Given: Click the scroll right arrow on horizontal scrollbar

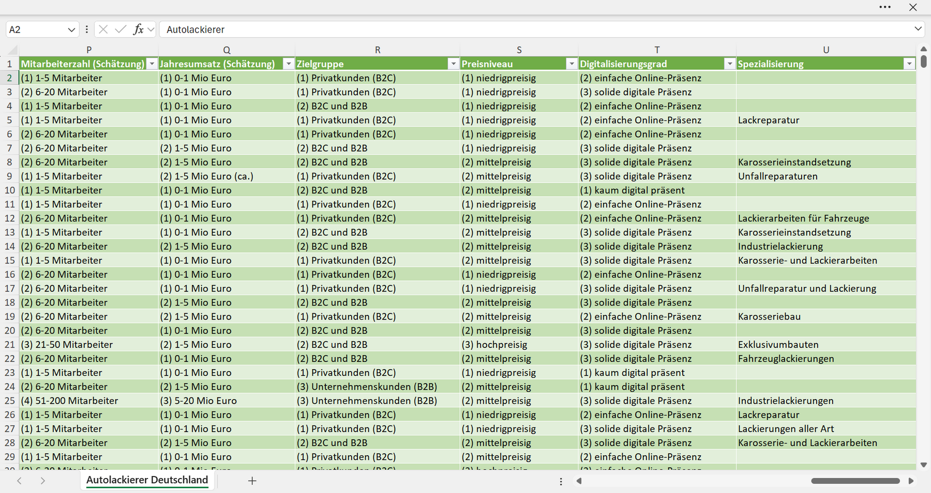Looking at the screenshot, I should 911,481.
